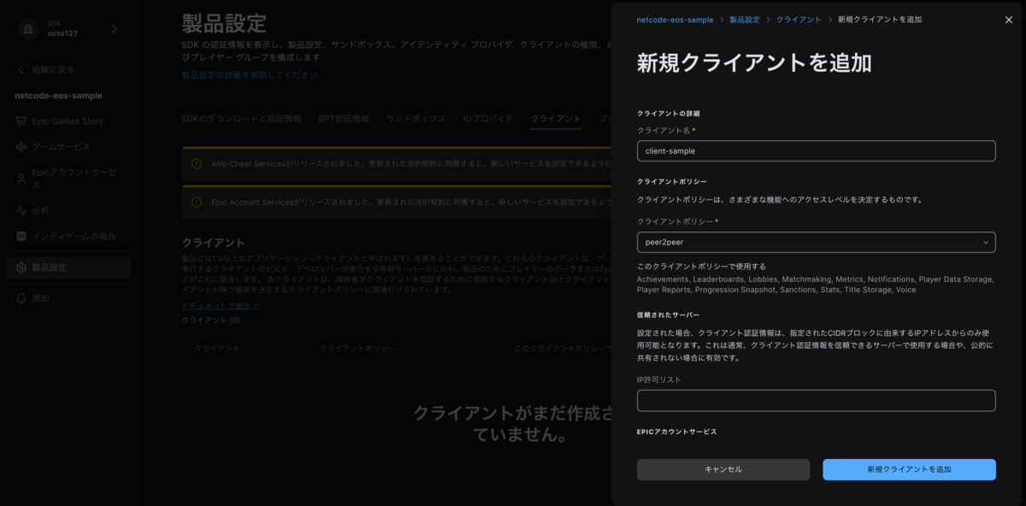Click the 新規クライアントを追加 button
The height and width of the screenshot is (506, 1026).
(908, 468)
